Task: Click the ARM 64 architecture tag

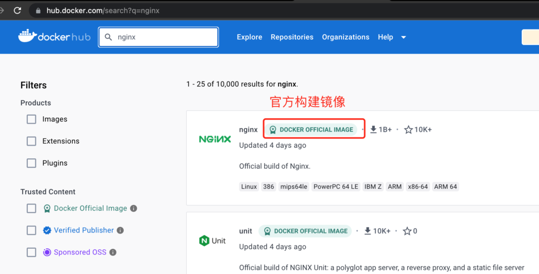Action: click(445, 187)
